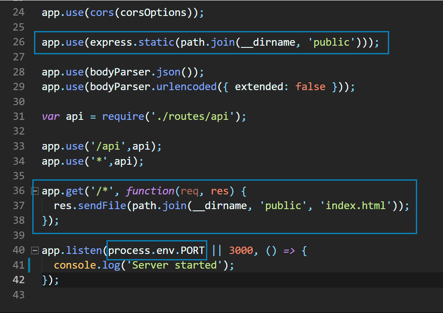The width and height of the screenshot is (443, 313).
Task: Click line number 42 in the gutter
Action: click(19, 280)
